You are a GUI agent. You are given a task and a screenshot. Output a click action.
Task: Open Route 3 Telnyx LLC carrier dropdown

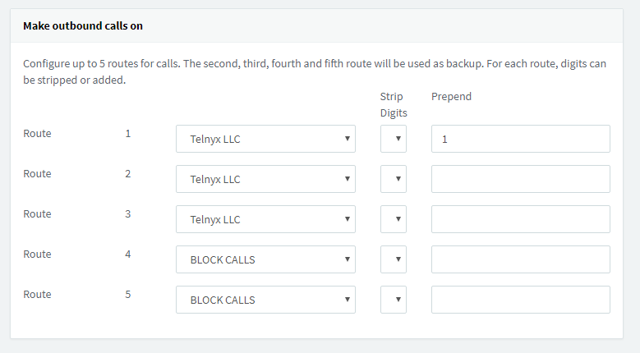265,219
